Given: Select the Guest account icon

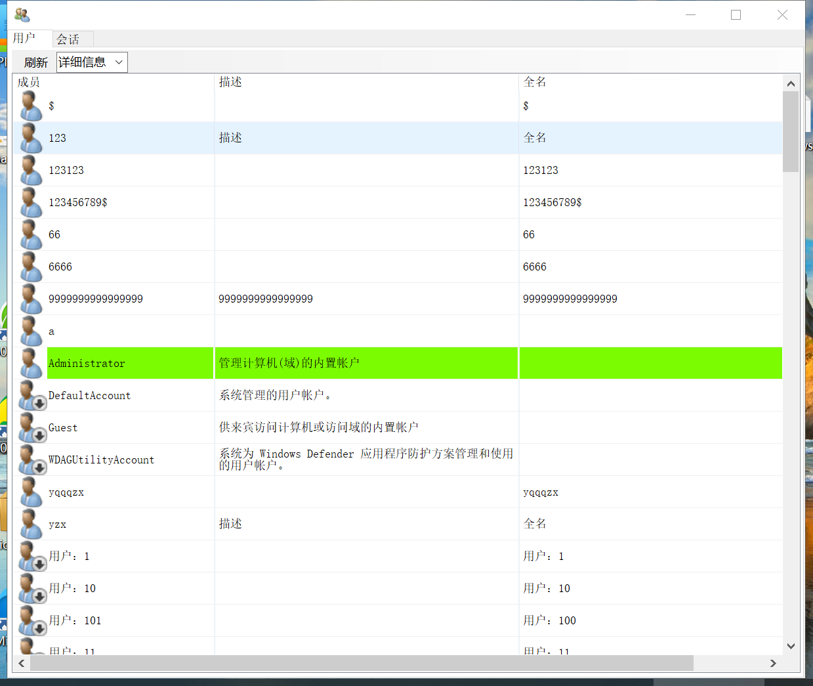Looking at the screenshot, I should [31, 427].
